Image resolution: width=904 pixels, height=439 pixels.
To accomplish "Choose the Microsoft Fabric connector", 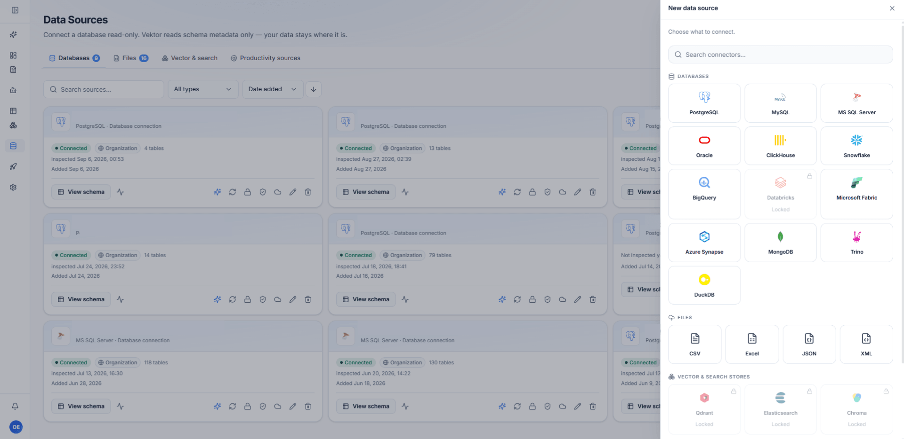I will tap(856, 194).
